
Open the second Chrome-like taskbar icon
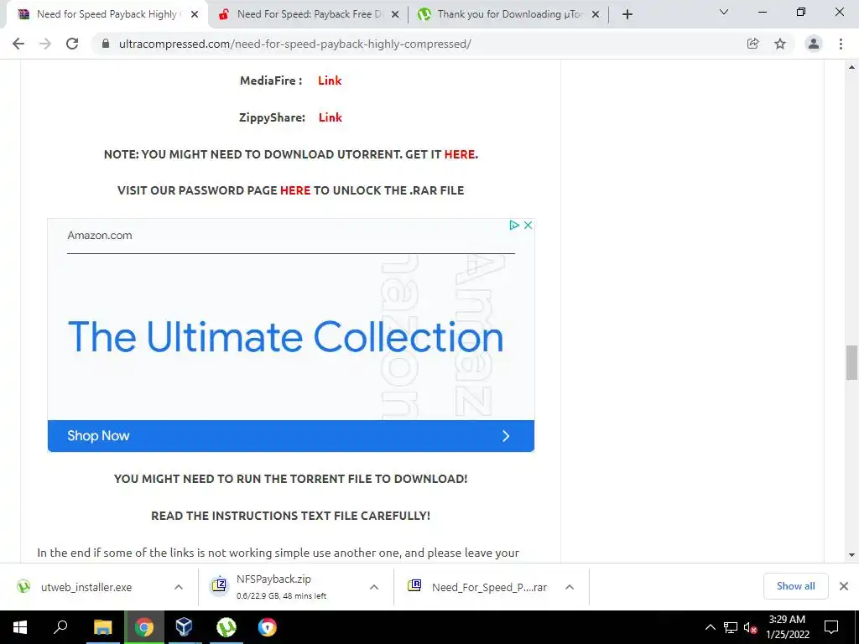tap(268, 627)
